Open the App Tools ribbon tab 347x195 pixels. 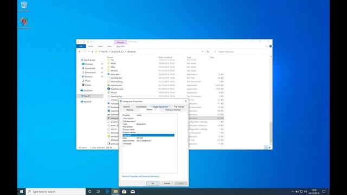pyautogui.click(x=120, y=47)
